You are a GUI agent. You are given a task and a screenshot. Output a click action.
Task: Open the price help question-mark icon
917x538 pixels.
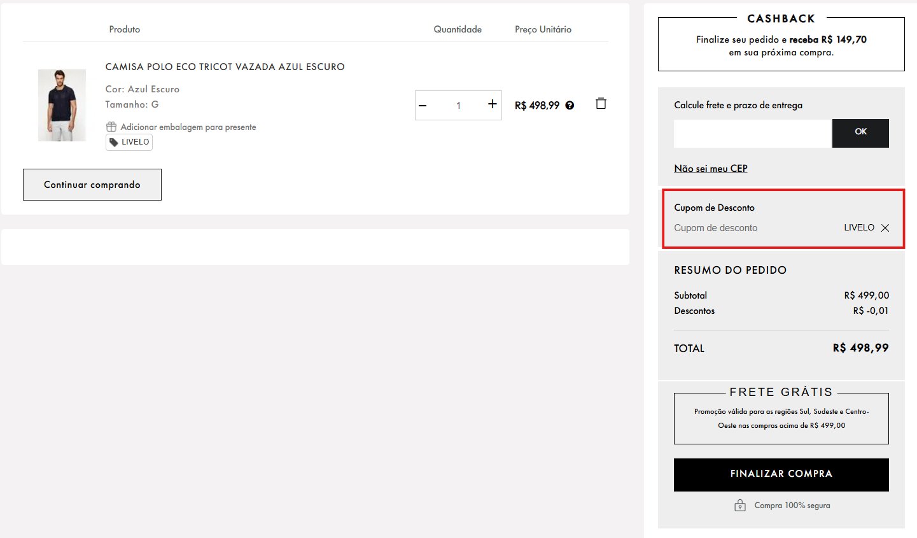click(570, 106)
